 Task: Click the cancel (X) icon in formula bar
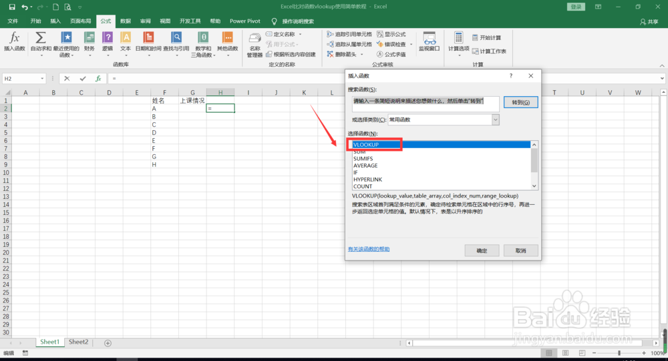tap(67, 78)
